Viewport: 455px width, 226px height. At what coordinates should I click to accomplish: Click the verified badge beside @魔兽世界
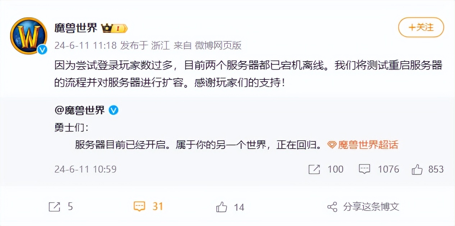point(114,110)
